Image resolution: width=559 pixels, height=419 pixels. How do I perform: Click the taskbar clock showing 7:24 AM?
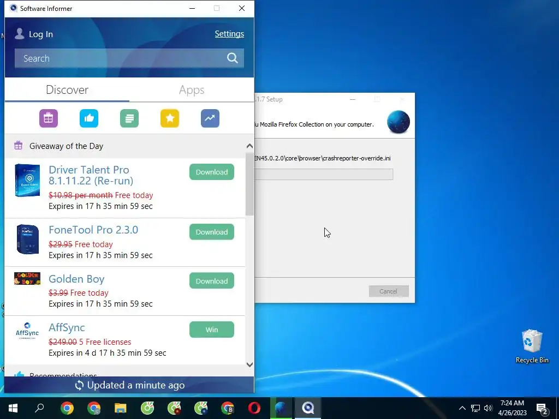tap(512, 408)
